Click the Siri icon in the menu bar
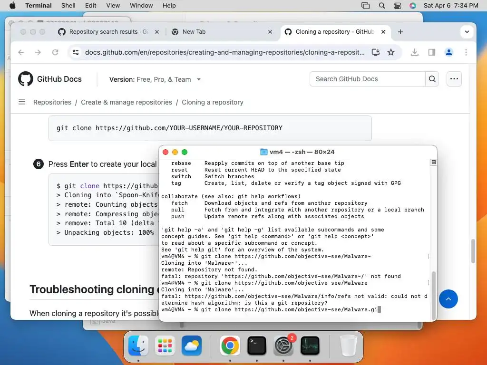487x365 pixels. [413, 6]
